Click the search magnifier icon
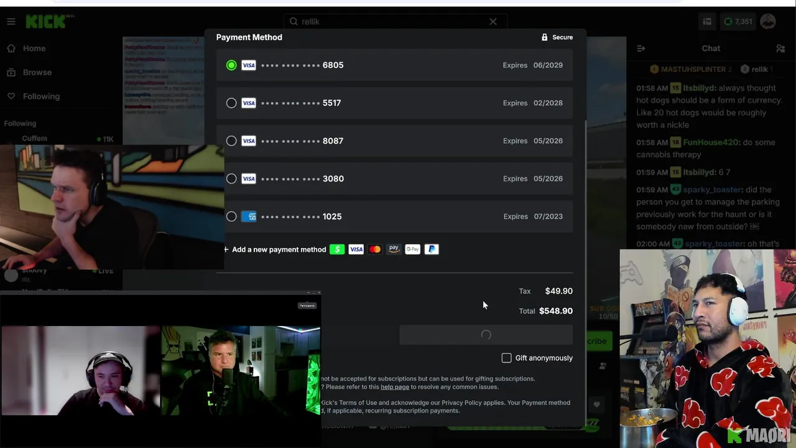This screenshot has width=796, height=448. (294, 22)
